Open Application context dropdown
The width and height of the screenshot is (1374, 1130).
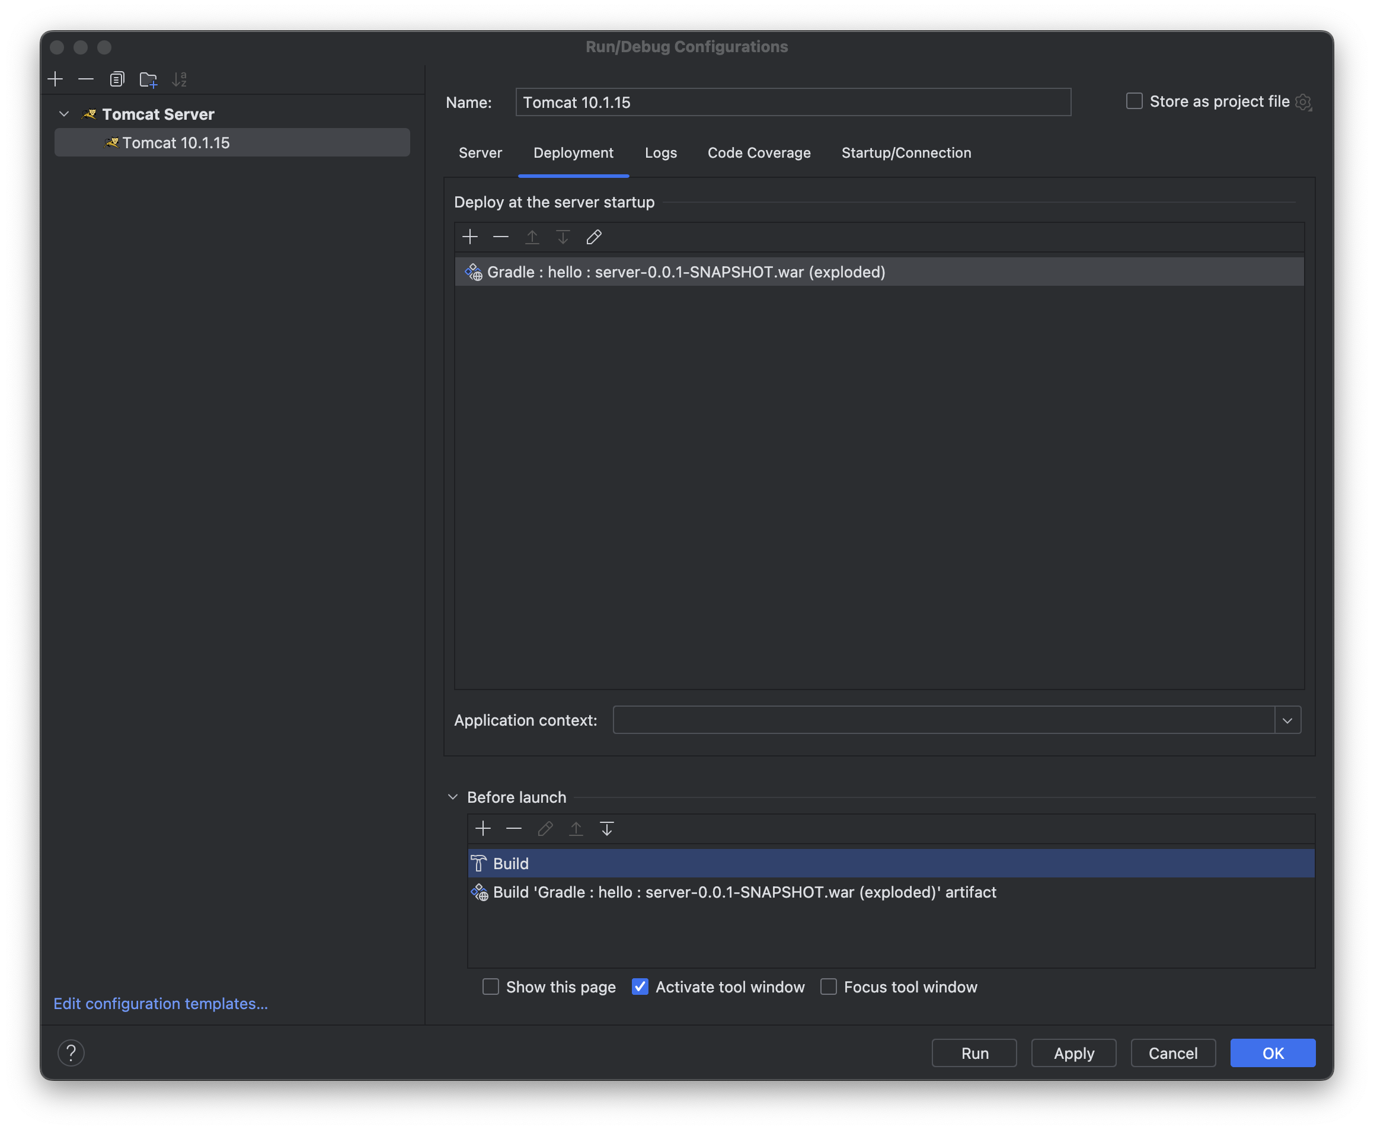pos(1287,720)
